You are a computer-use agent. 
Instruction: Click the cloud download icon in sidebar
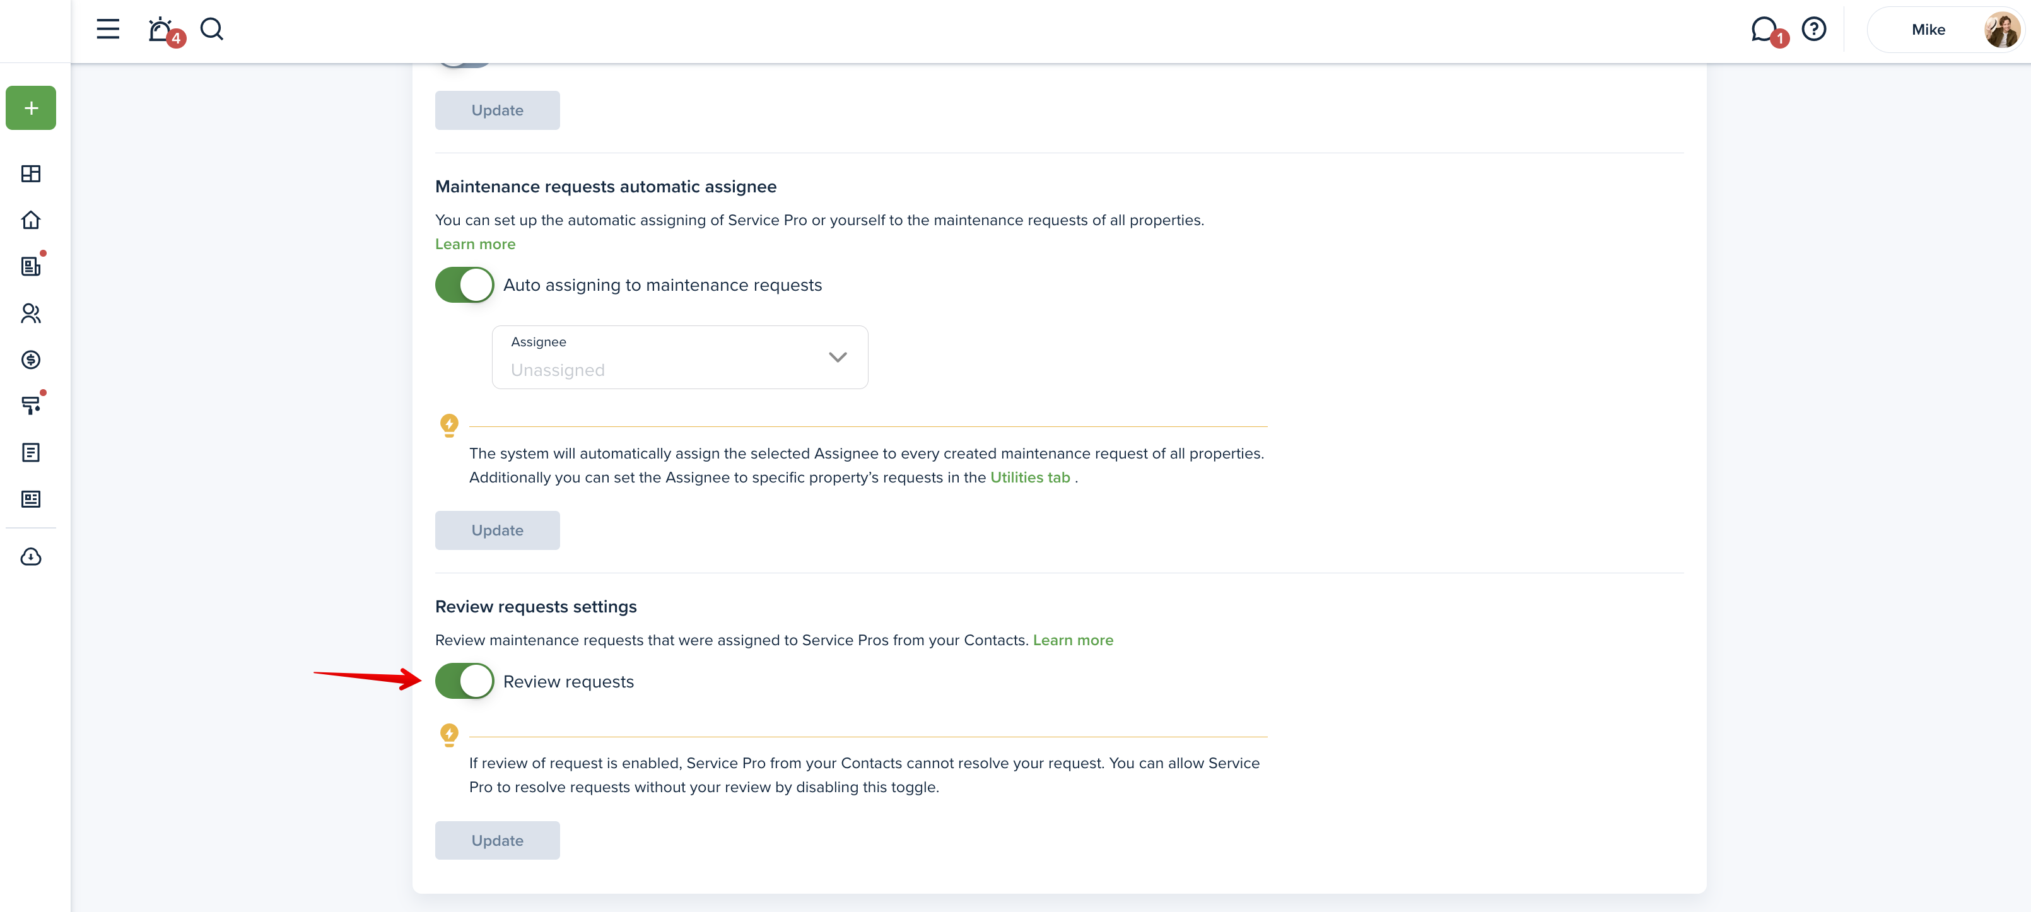click(31, 558)
